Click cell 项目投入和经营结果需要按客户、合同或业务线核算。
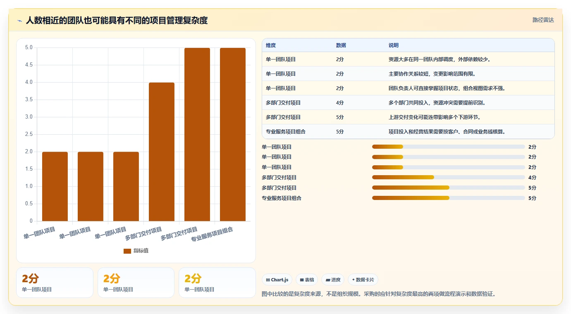This screenshot has width=571, height=314. (447, 132)
